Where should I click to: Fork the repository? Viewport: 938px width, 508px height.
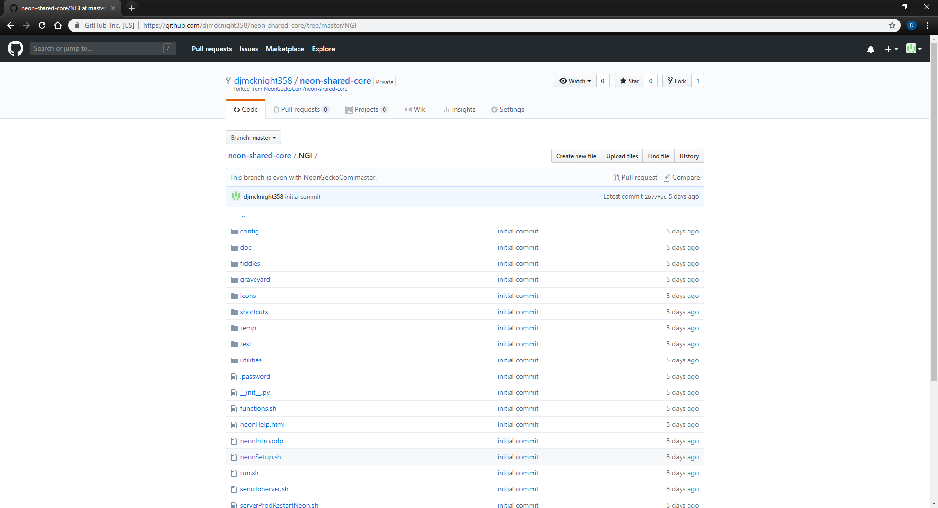pos(677,81)
